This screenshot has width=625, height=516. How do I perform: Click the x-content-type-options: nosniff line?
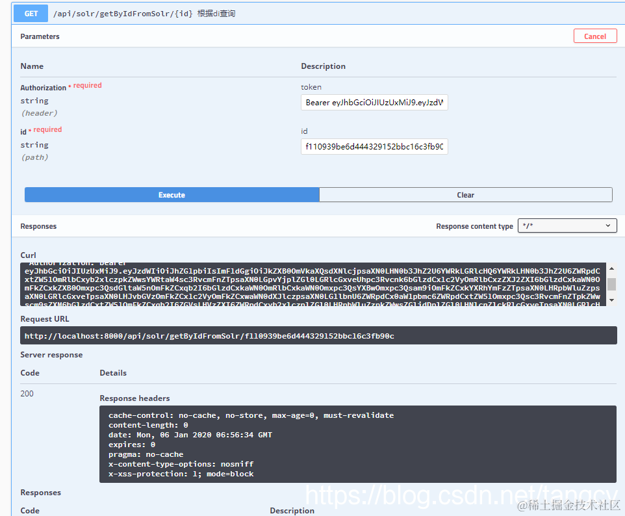(181, 464)
